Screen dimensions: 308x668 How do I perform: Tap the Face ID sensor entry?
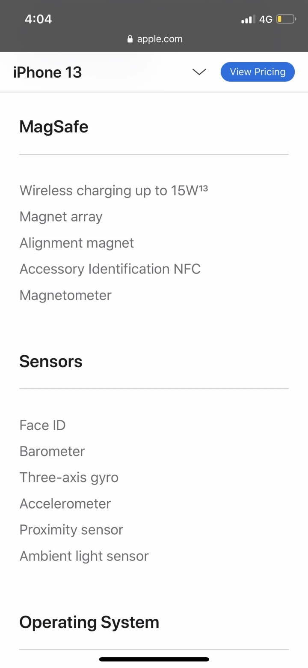[42, 425]
